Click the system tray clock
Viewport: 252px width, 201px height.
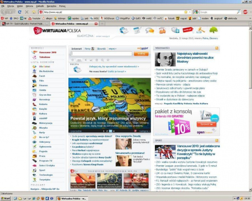247,199
